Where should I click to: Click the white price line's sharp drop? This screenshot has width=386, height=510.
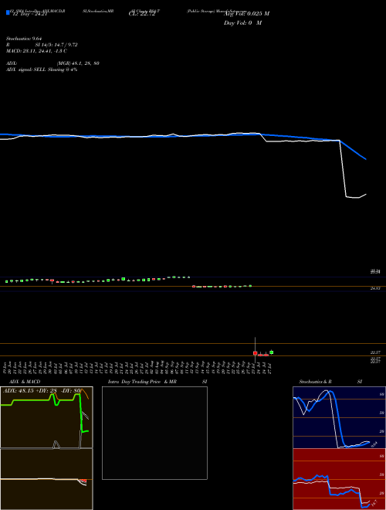click(343, 168)
